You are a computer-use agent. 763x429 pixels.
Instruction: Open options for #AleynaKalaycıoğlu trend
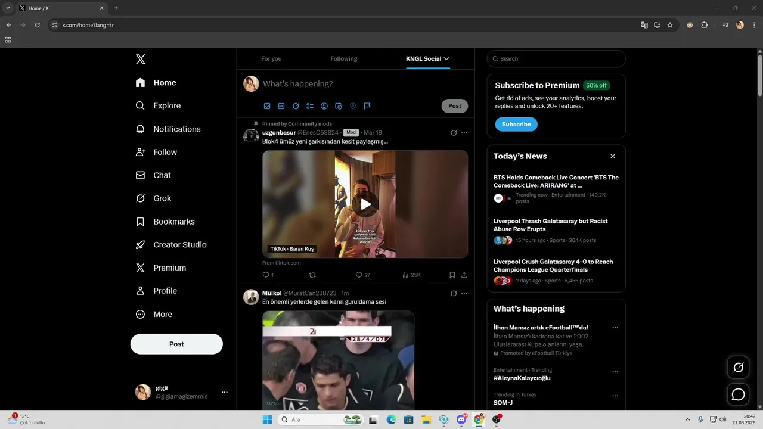click(x=615, y=371)
